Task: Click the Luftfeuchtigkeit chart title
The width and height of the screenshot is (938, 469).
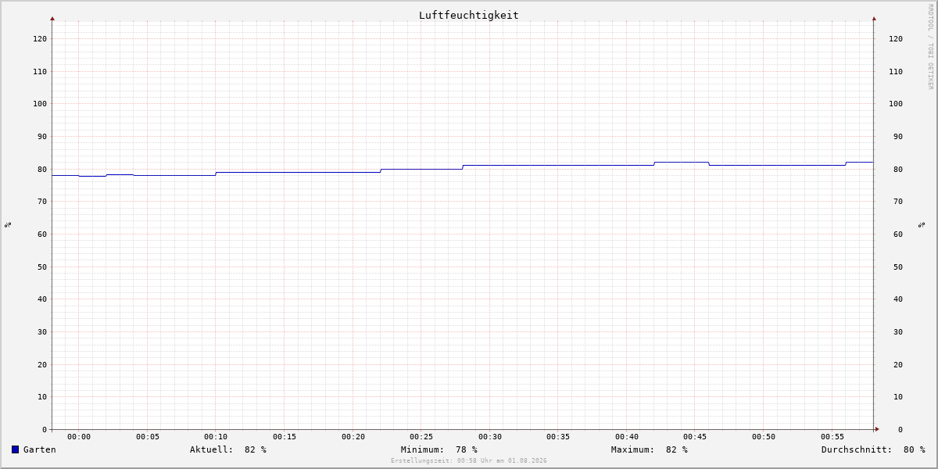Action: pyautogui.click(x=469, y=15)
